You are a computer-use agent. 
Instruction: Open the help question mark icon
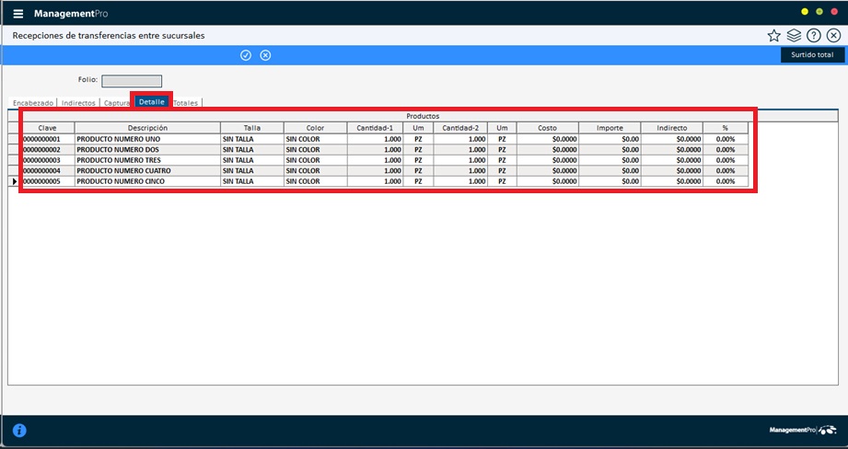tap(814, 36)
